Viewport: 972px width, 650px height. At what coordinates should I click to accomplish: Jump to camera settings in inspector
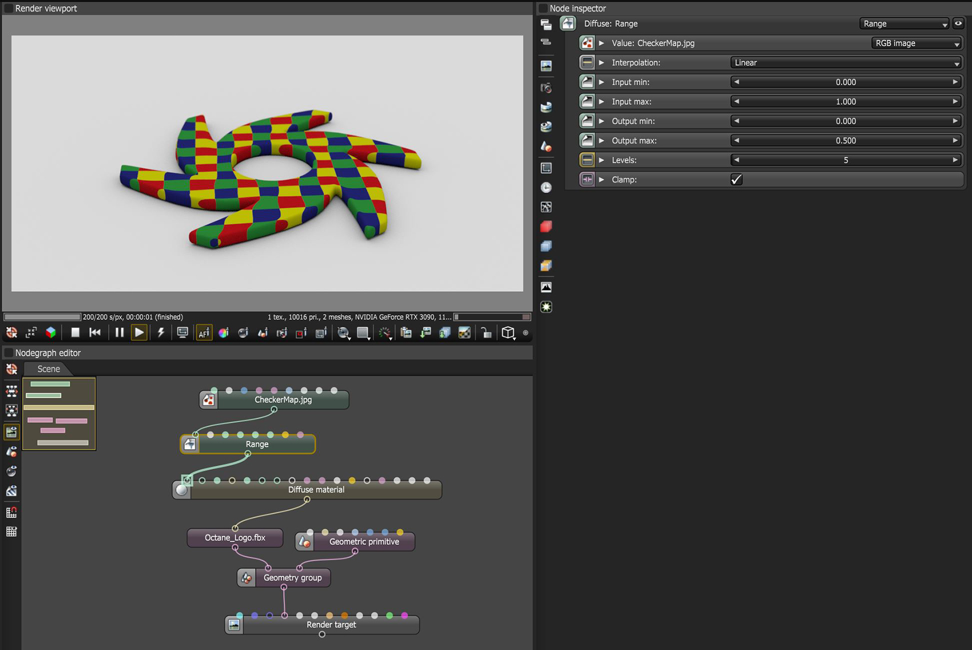tap(546, 88)
